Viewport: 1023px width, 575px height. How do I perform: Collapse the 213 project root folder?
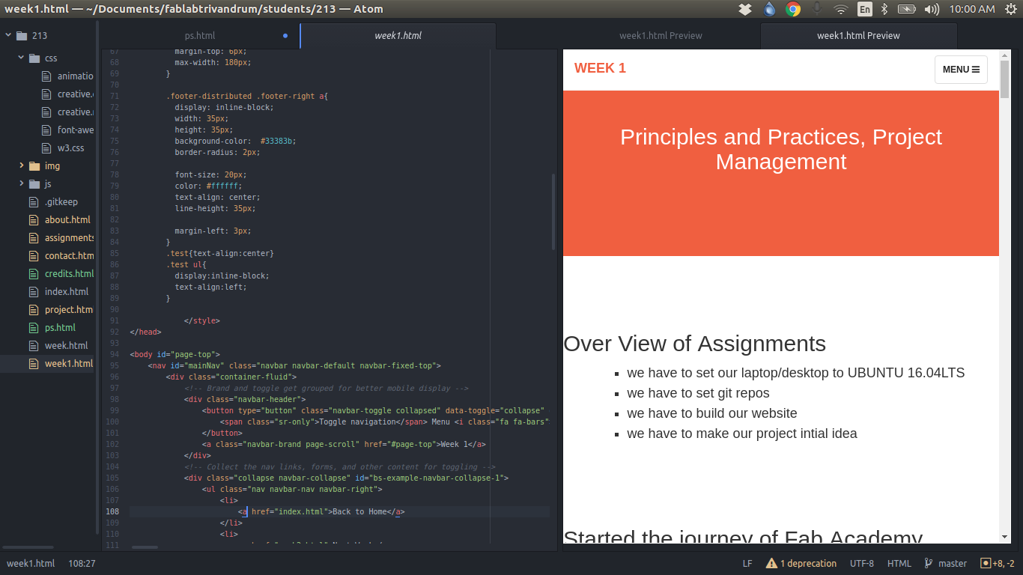[40, 35]
